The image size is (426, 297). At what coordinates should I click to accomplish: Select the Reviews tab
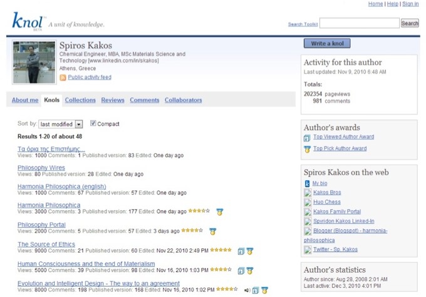click(x=113, y=100)
